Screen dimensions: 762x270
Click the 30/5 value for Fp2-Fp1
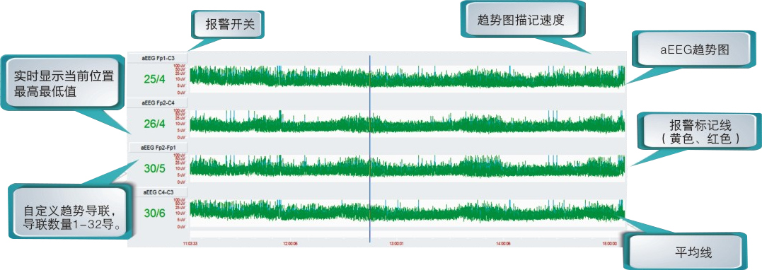154,168
